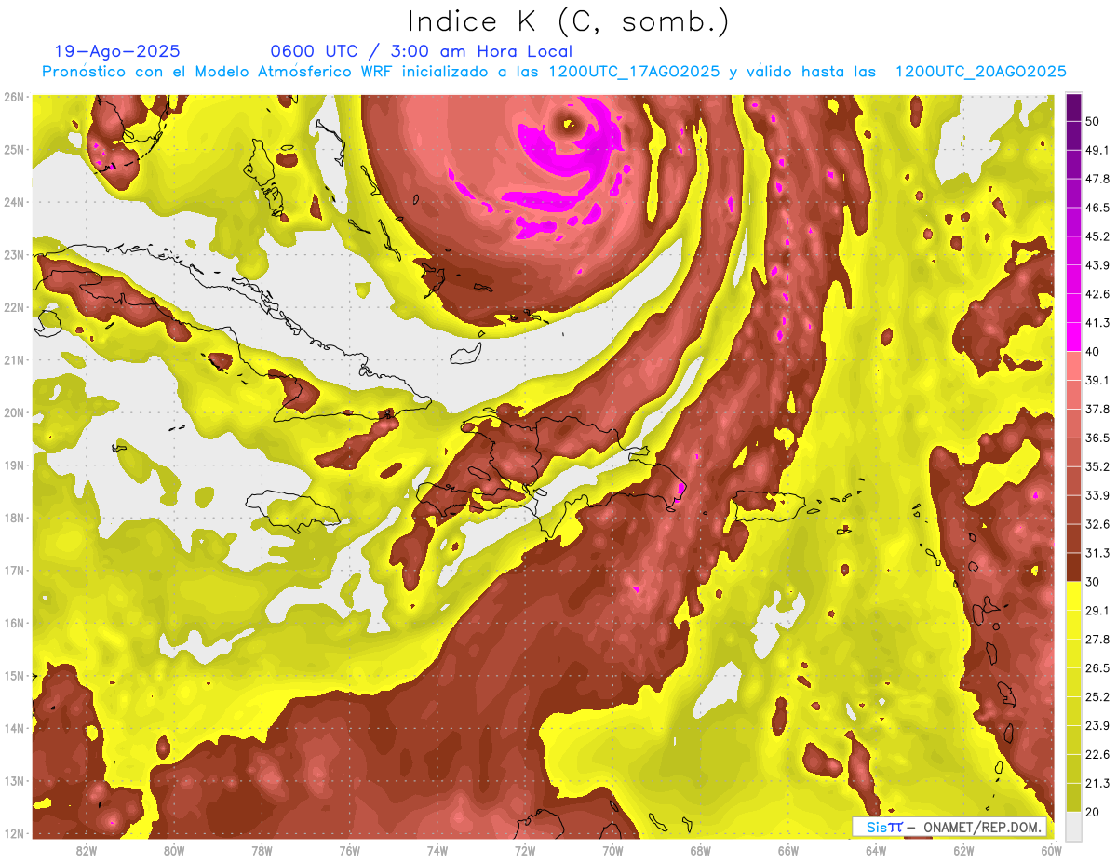Click the colorbar value '41.3'
1117x863 pixels.
pos(1097,323)
